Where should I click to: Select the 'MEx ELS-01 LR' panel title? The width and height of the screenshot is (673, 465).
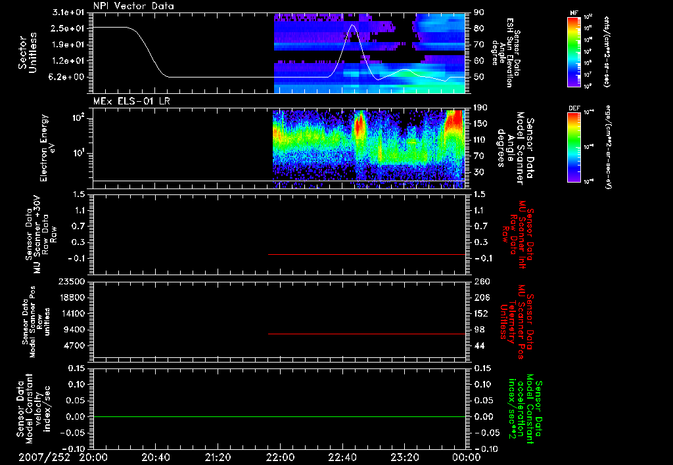pyautogui.click(x=131, y=101)
